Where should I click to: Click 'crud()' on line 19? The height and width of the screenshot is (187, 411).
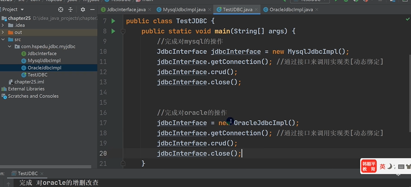(222, 143)
